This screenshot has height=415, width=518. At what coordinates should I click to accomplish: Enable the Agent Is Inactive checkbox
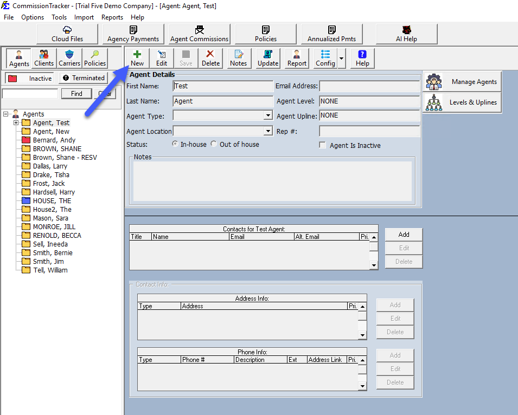[322, 145]
